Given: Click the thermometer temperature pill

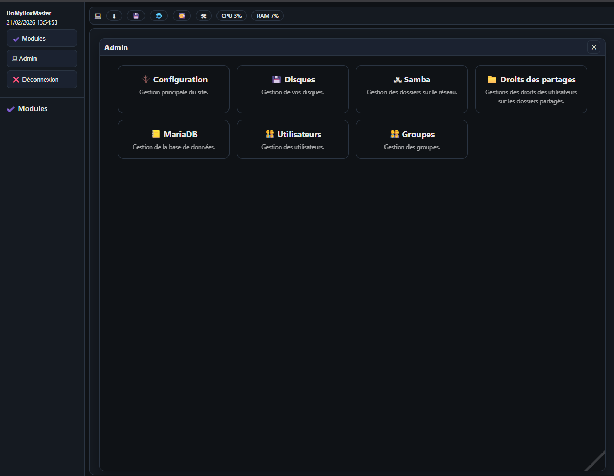Looking at the screenshot, I should [114, 16].
